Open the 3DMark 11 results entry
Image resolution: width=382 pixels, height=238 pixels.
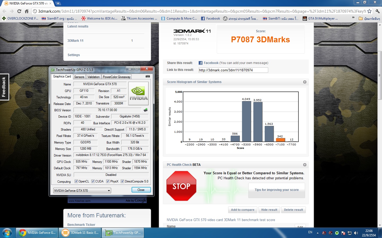point(75,41)
